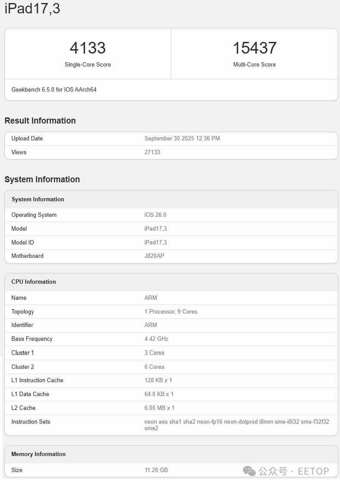340x485 pixels.
Task: Click the 11.20 GB memory value
Action: pyautogui.click(x=156, y=470)
